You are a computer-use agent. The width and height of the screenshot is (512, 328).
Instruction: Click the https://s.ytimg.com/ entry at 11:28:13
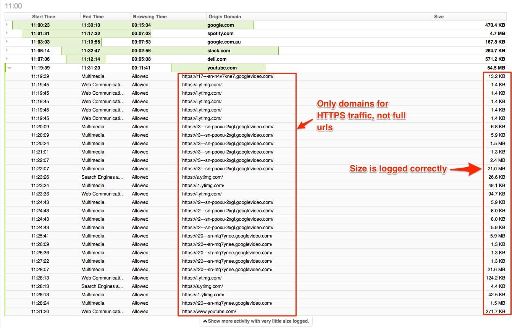(x=202, y=286)
